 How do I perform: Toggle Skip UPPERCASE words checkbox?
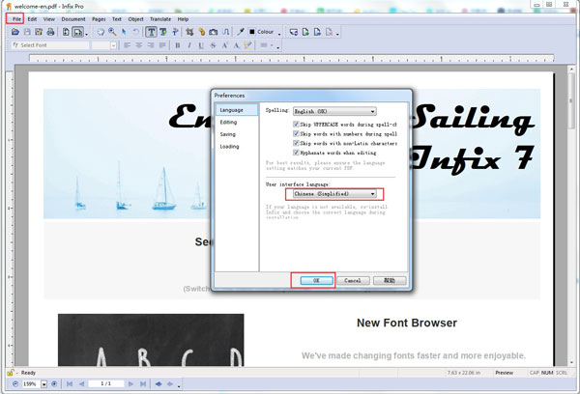(x=296, y=125)
